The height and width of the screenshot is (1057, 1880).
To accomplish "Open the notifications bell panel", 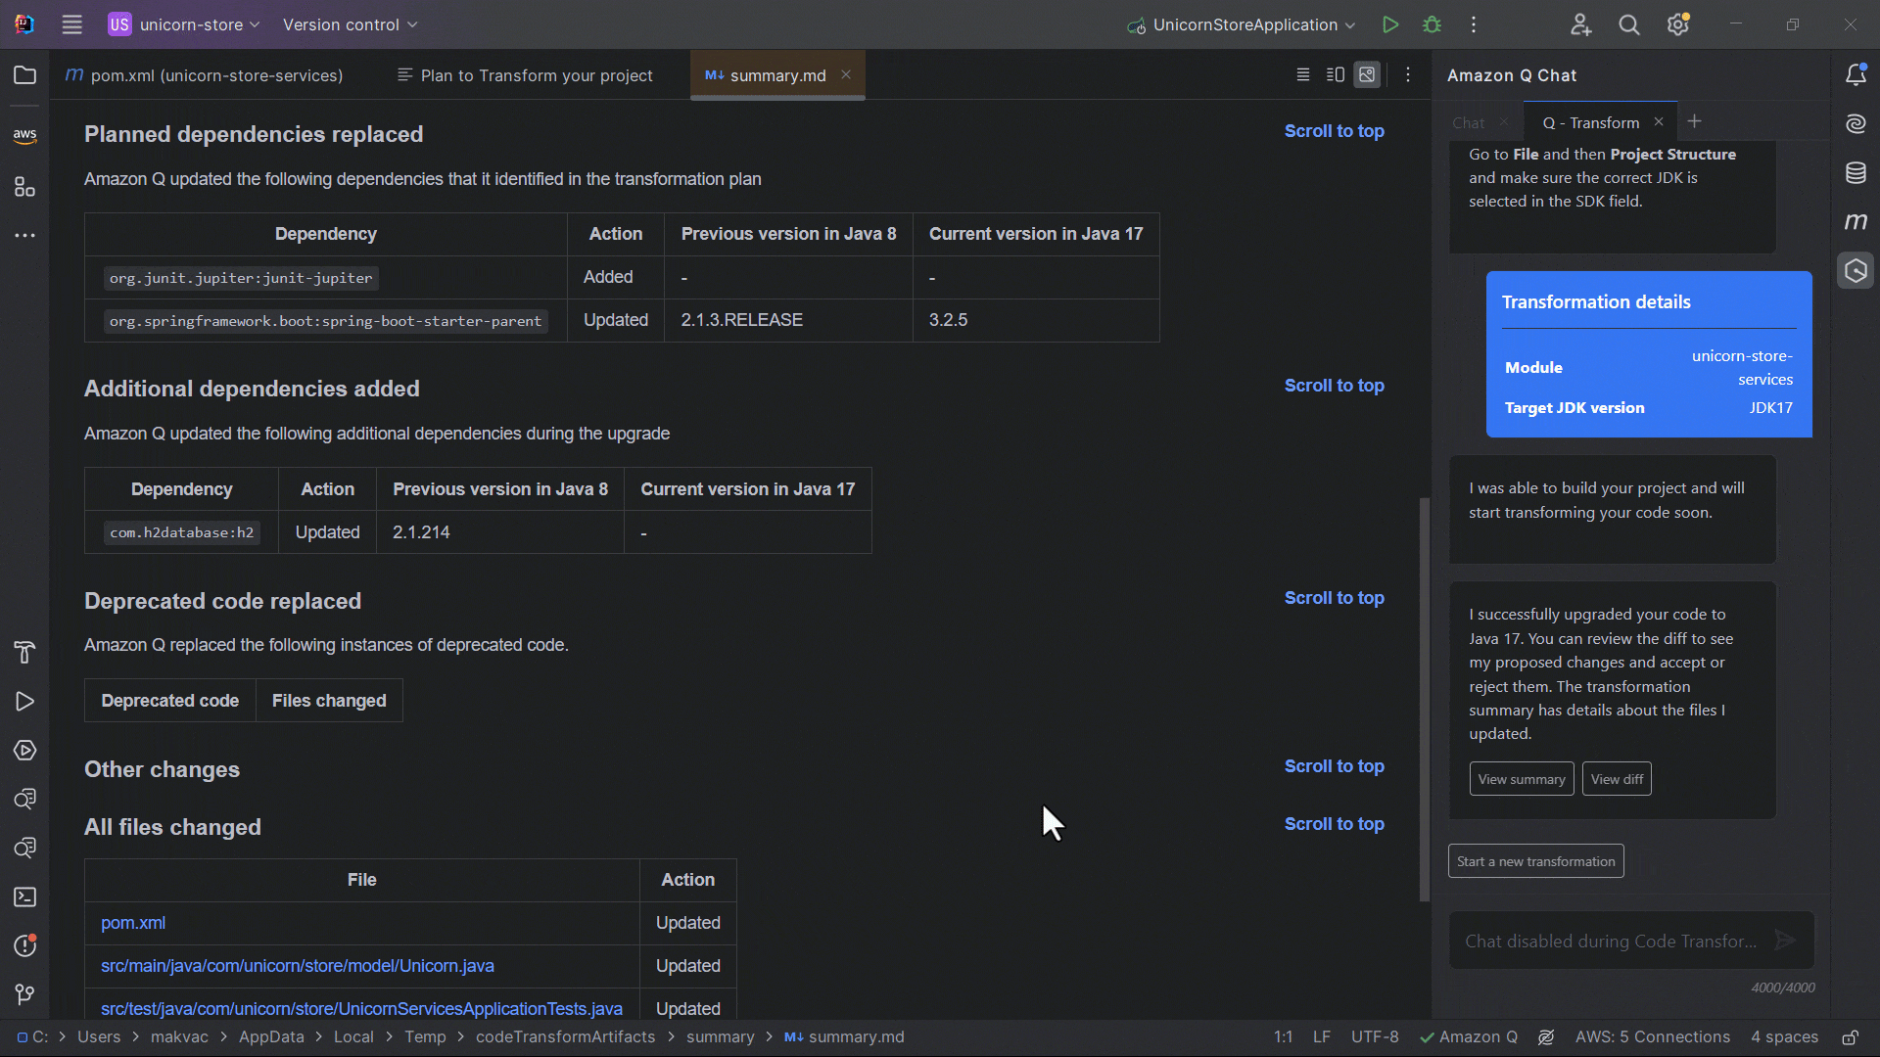I will (x=1856, y=74).
